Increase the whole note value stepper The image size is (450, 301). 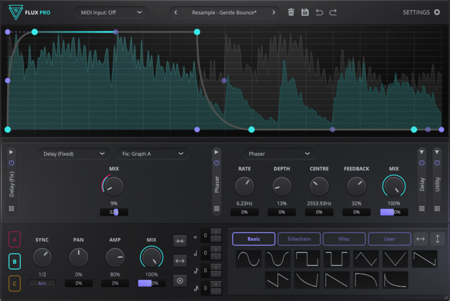click(x=216, y=232)
